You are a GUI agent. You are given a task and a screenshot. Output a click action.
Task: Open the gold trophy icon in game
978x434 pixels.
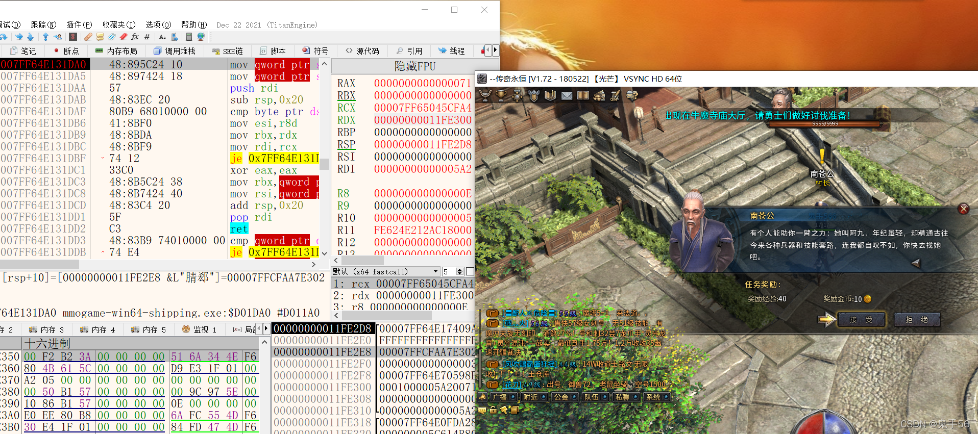(501, 95)
